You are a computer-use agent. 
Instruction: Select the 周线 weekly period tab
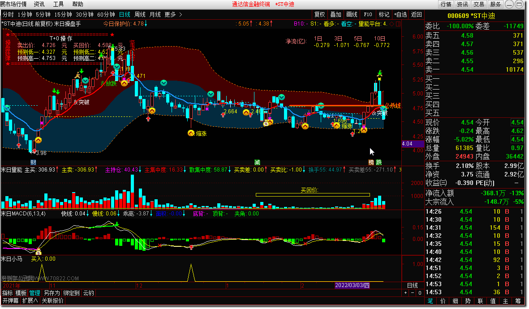[x=140, y=14]
